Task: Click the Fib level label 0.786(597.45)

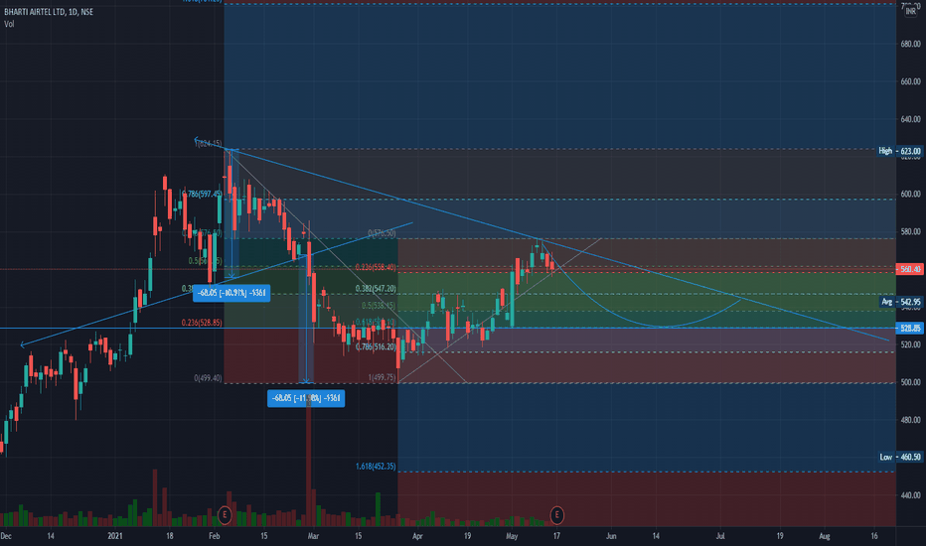Action: 202,195
